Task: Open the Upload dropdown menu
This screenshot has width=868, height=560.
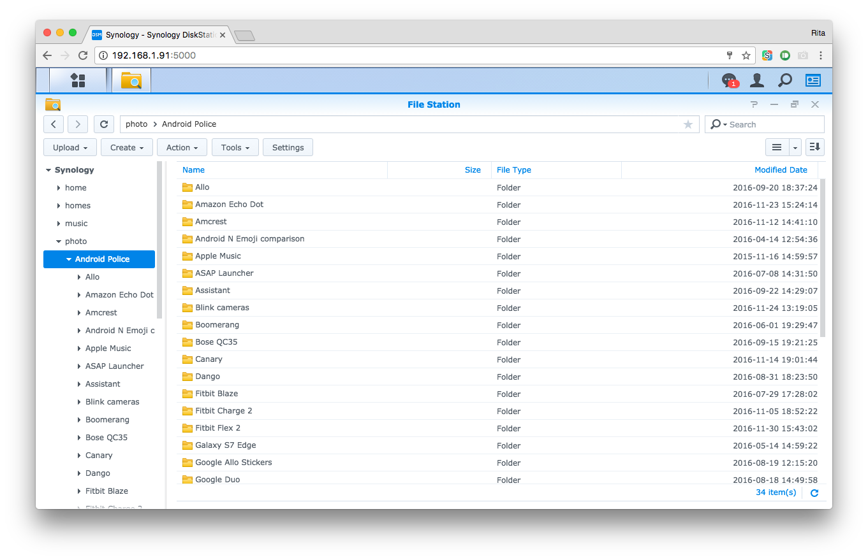Action: (70, 147)
